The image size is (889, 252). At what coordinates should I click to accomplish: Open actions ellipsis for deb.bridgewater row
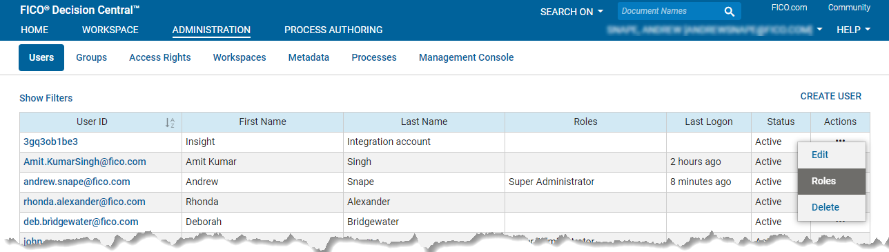click(840, 221)
